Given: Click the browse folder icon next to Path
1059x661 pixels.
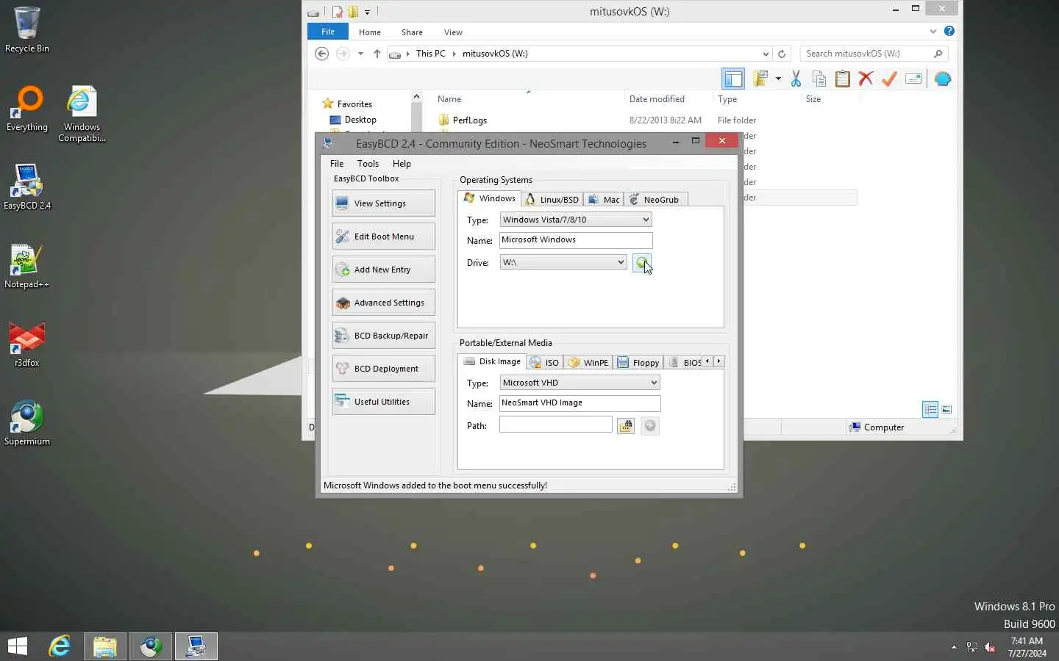Looking at the screenshot, I should pos(626,426).
